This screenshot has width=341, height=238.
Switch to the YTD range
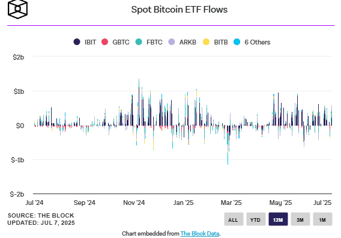tap(256, 219)
